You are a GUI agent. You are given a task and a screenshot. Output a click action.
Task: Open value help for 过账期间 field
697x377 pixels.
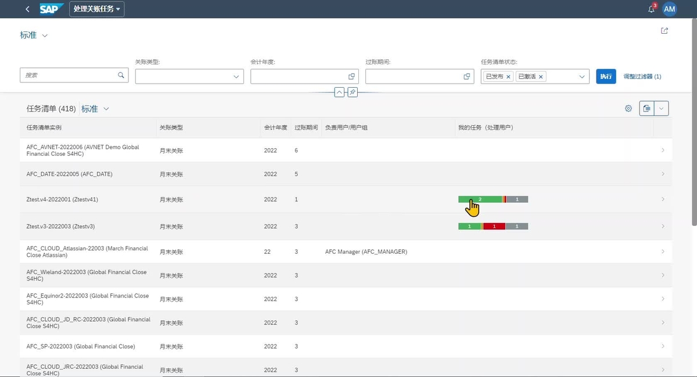(x=466, y=77)
